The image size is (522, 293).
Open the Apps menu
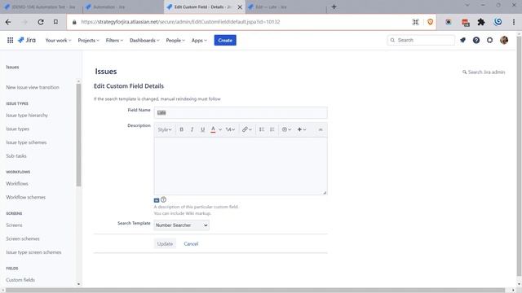pos(199,40)
